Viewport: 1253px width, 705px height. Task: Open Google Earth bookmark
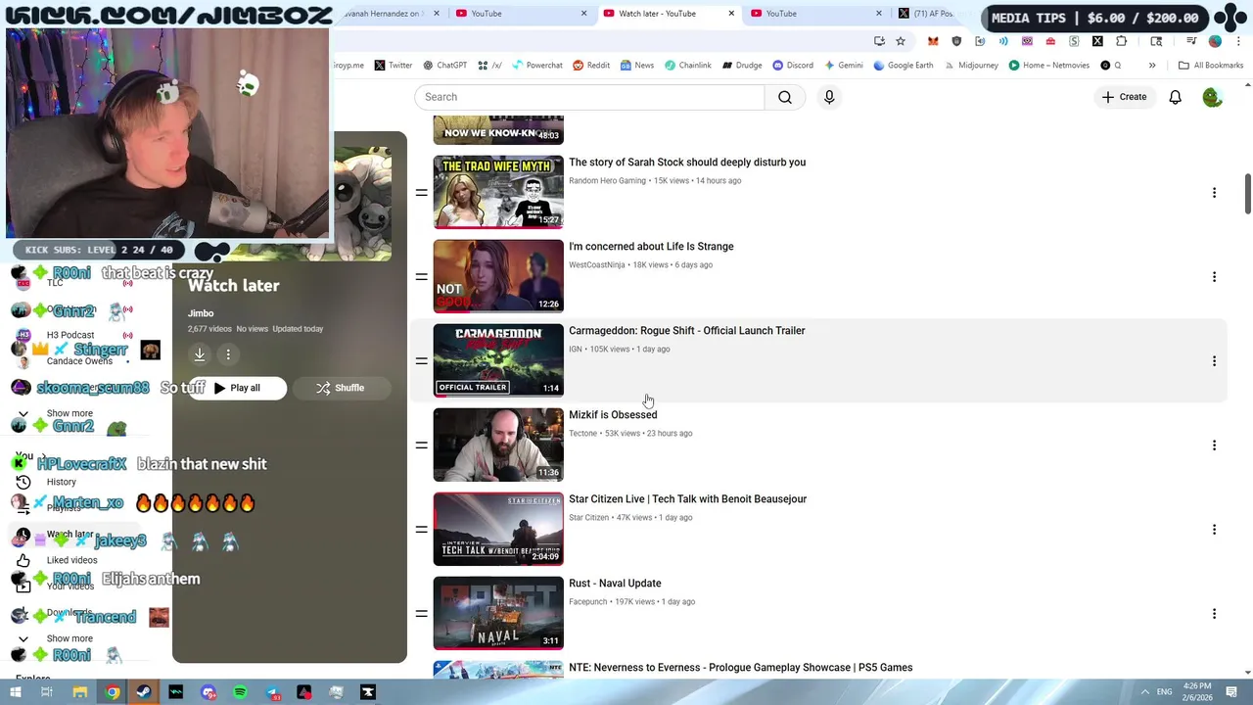pyautogui.click(x=903, y=66)
